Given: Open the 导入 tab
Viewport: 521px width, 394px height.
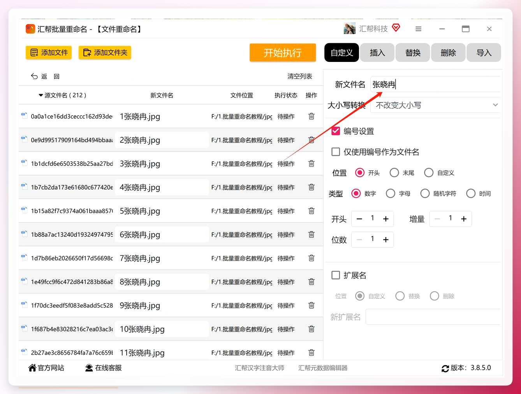Looking at the screenshot, I should click(484, 53).
